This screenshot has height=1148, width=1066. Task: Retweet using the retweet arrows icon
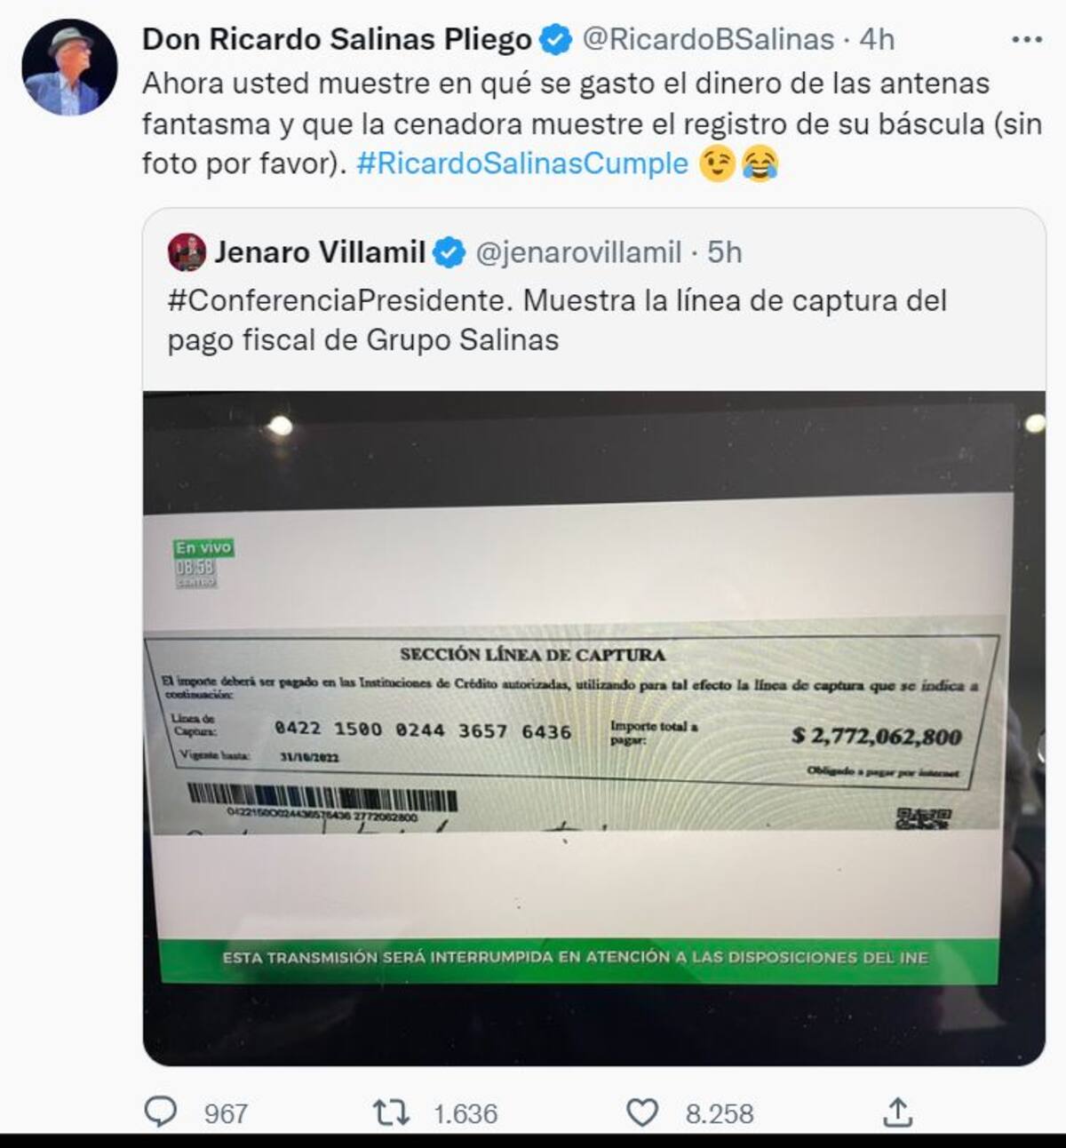[x=390, y=1112]
